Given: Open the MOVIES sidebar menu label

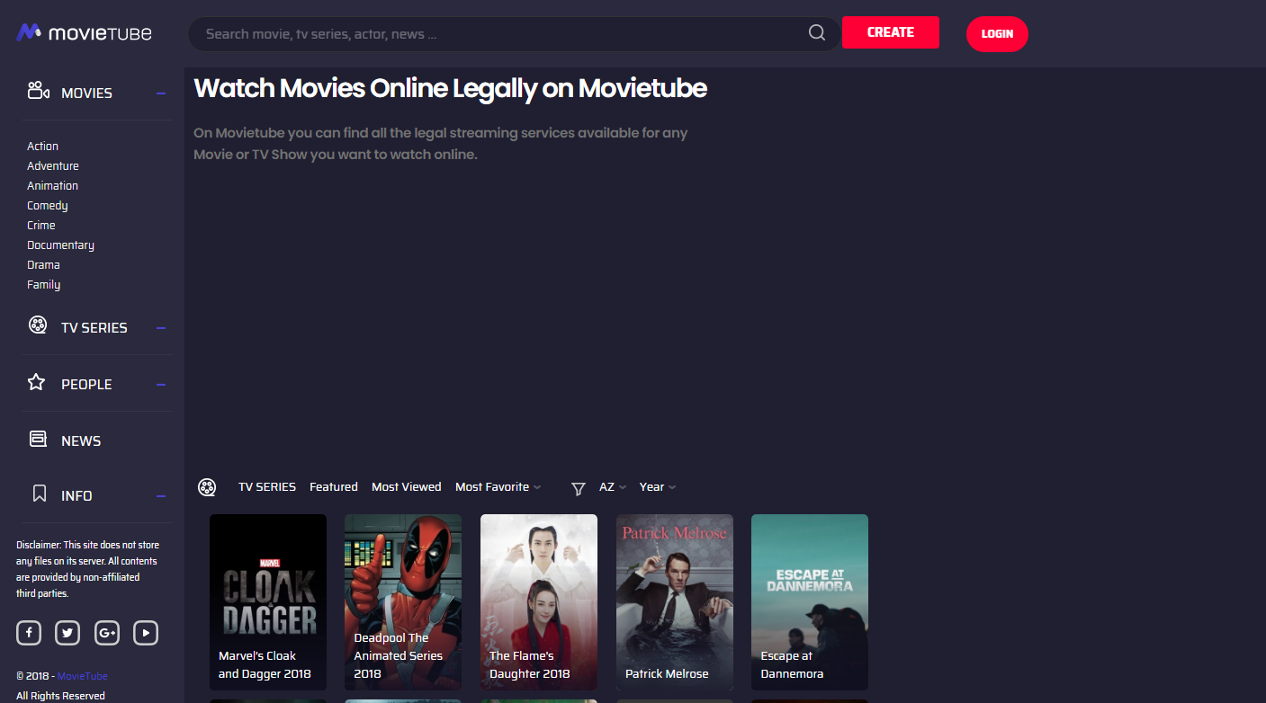Looking at the screenshot, I should click(86, 93).
